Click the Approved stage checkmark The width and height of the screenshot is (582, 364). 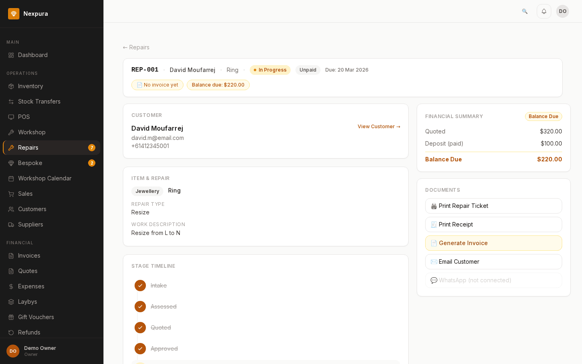coord(140,349)
